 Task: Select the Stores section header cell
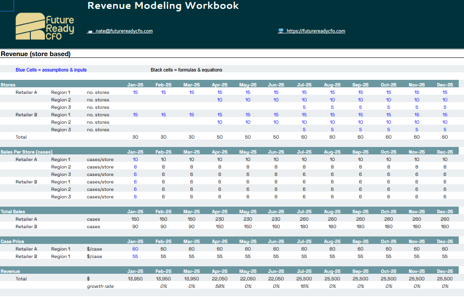click(x=8, y=85)
